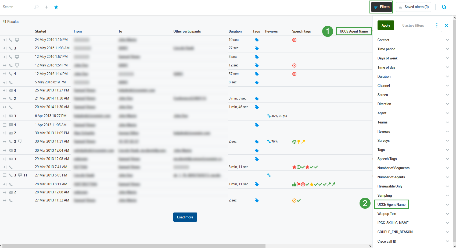Click the review icon showing 70 %
The height and width of the screenshot is (248, 456).
pyautogui.click(x=269, y=141)
